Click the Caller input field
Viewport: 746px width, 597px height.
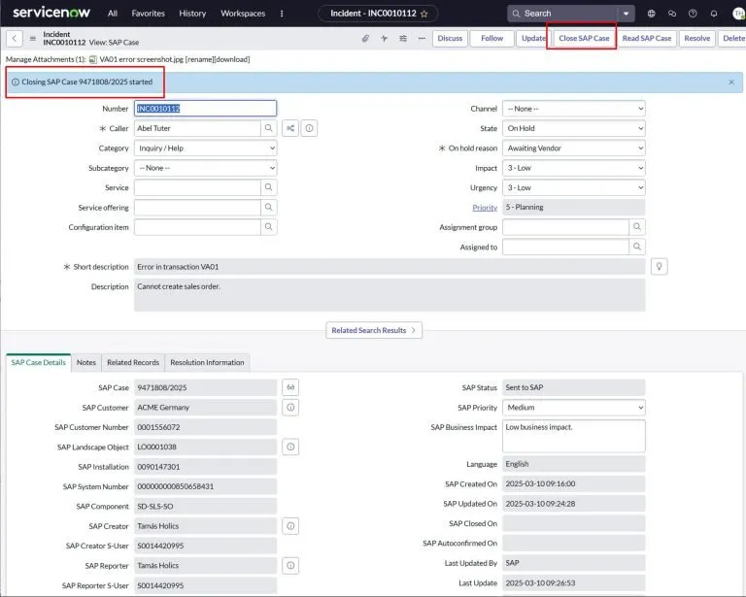pyautogui.click(x=197, y=128)
